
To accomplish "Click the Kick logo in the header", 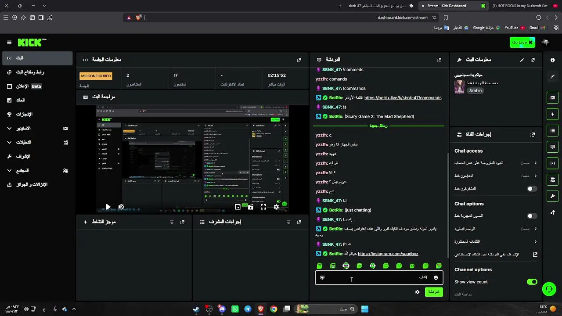I will 32,42.
